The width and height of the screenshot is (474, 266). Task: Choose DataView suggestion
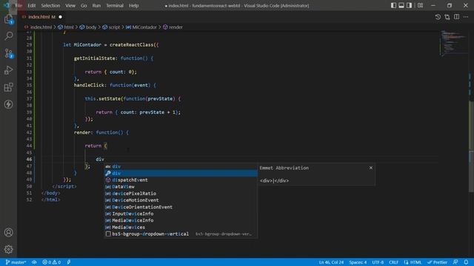point(181,187)
